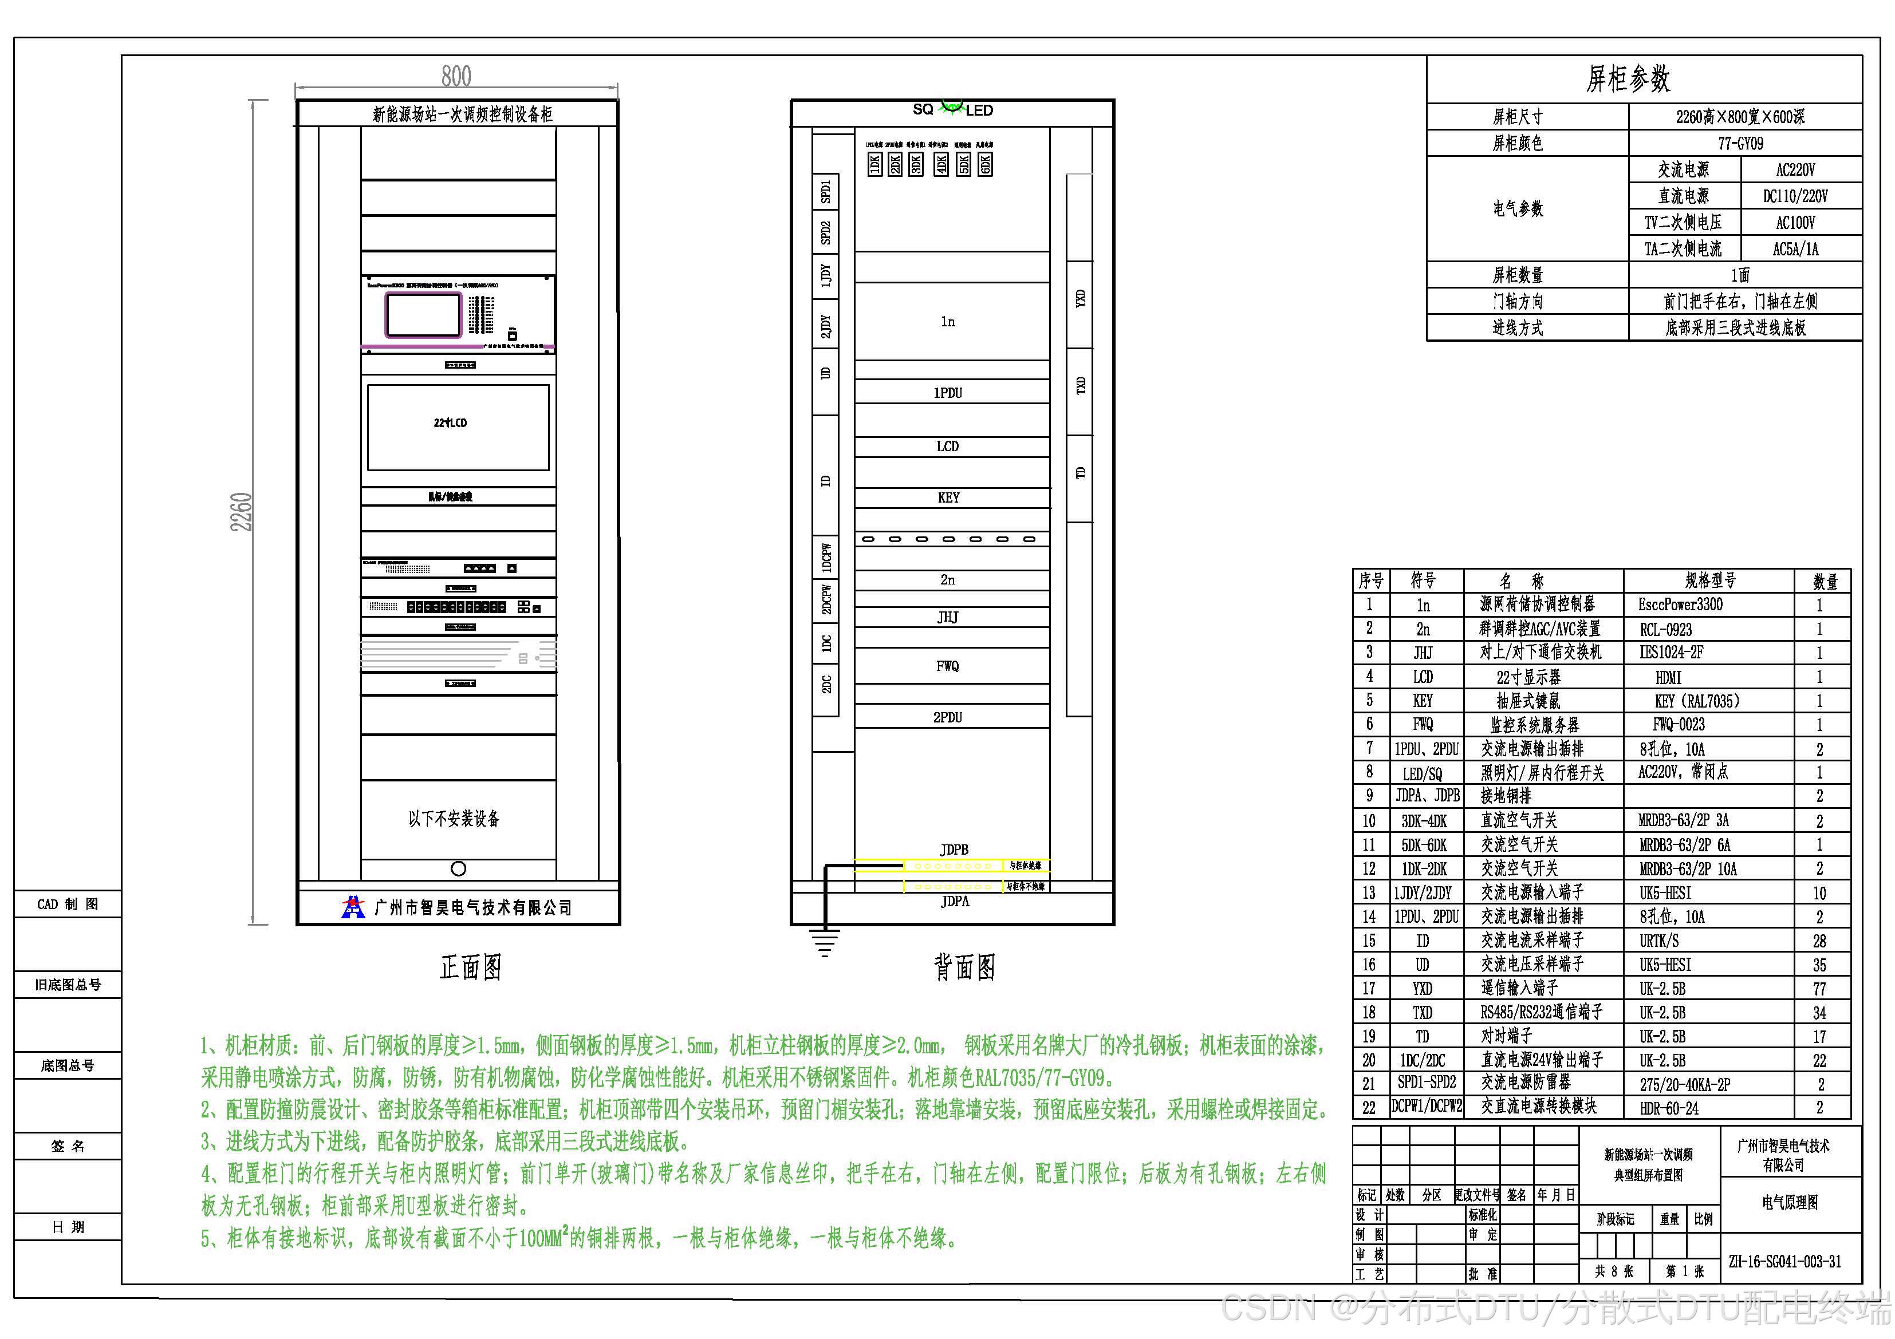Click the magenta controller screen in front view
The image size is (1895, 1339).
(423, 314)
